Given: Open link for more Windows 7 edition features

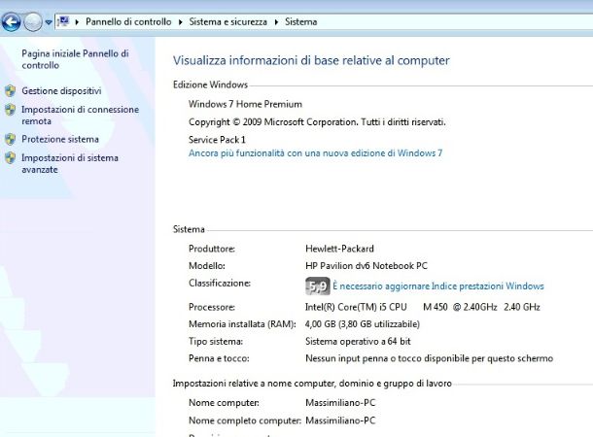Looking at the screenshot, I should [315, 153].
